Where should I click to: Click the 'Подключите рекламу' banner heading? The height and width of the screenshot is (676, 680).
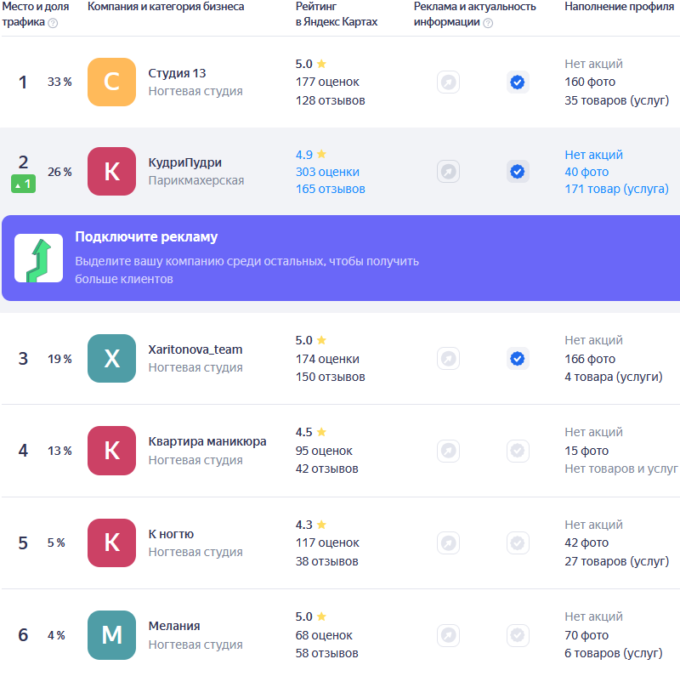(x=146, y=237)
